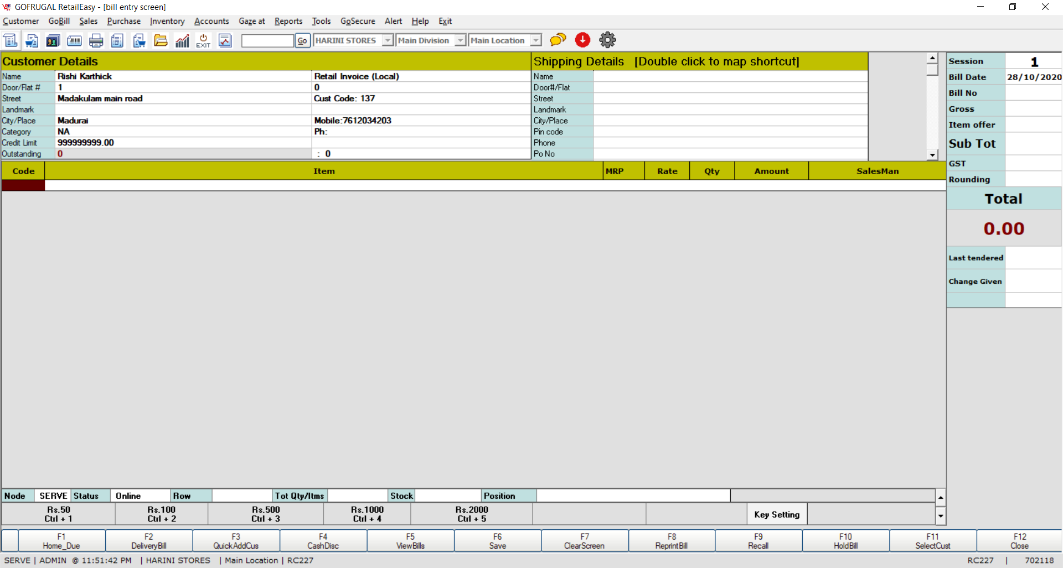Open the GoSecure menu
Screen dimensions: 1063x568
(x=358, y=21)
